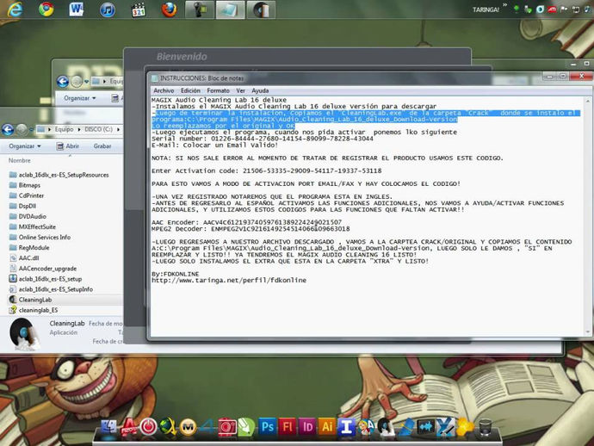Screen dimensions: 594x446
Task: Launch Firefox from the taskbar
Action: [x=169, y=9]
